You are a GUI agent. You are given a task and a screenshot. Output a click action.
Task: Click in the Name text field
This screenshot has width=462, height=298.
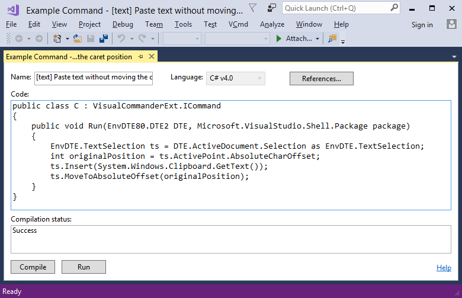(94, 78)
